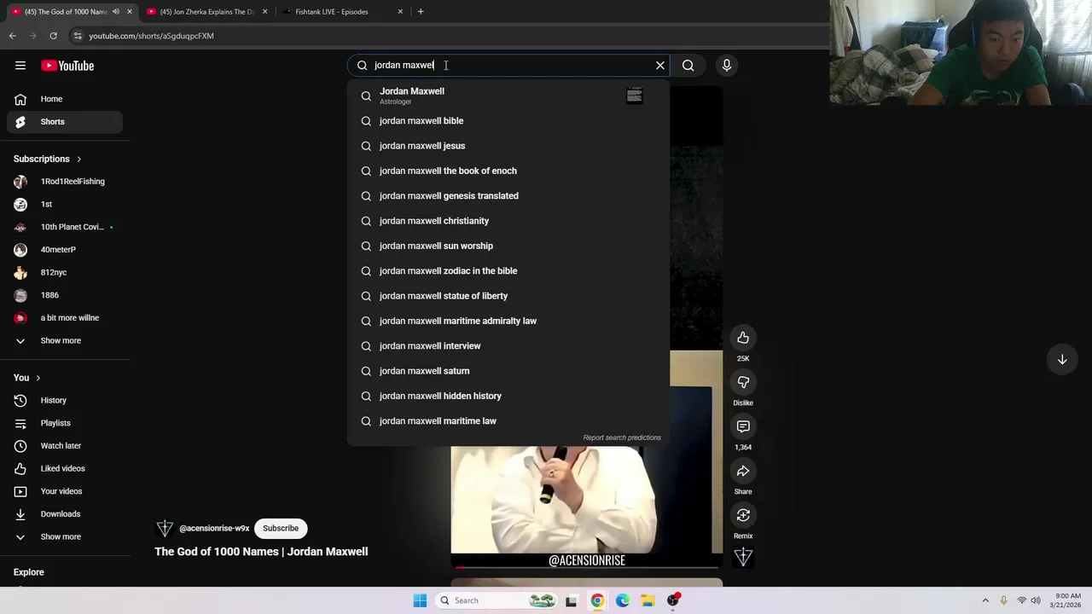Mute the playing tab's audio icon
The image size is (1092, 614).
click(115, 12)
